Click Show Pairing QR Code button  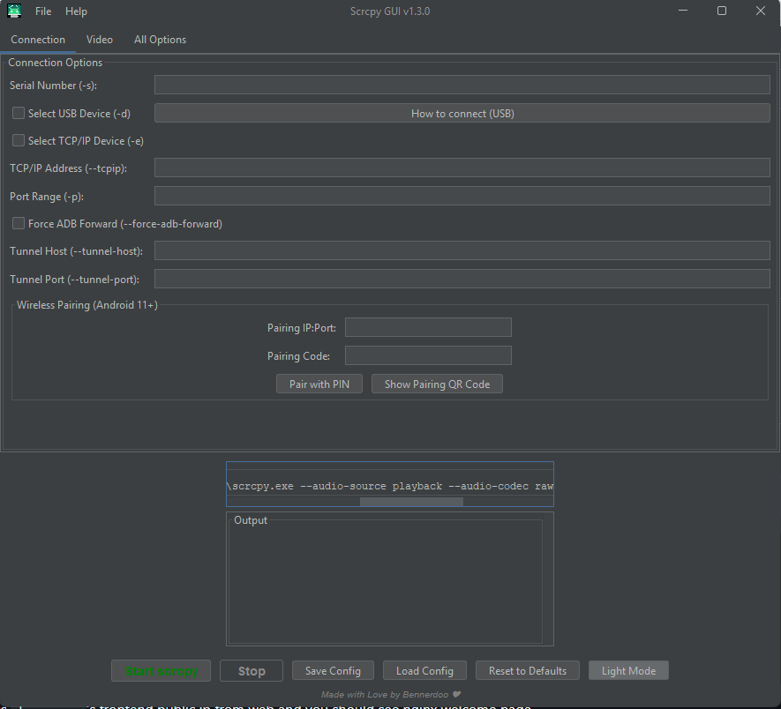(x=437, y=384)
